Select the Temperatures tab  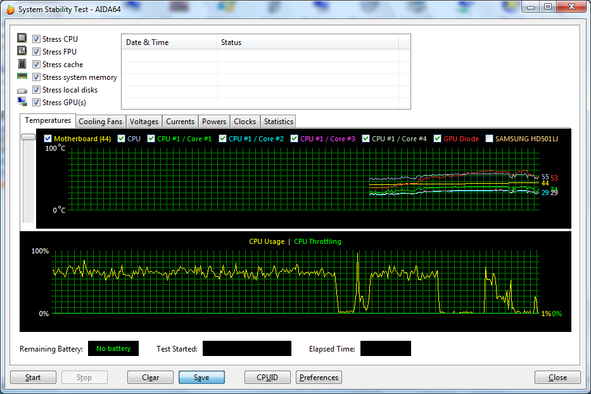[48, 120]
